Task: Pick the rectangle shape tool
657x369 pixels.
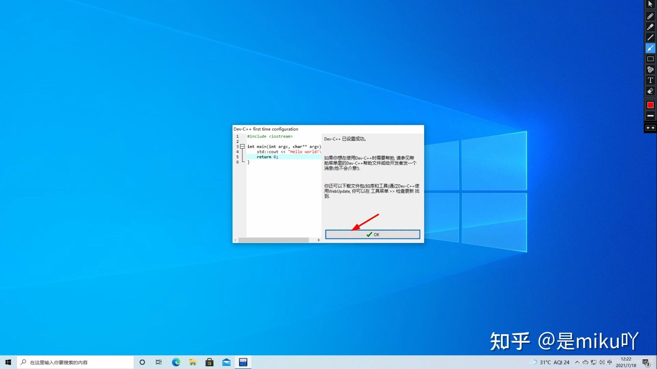Action: (650, 59)
